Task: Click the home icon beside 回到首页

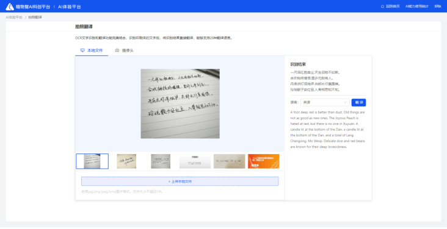Action: pyautogui.click(x=382, y=7)
